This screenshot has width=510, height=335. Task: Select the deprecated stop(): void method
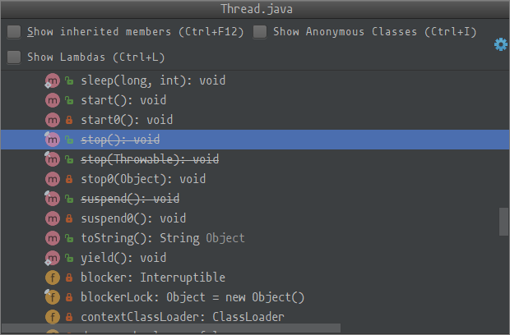tap(255, 140)
